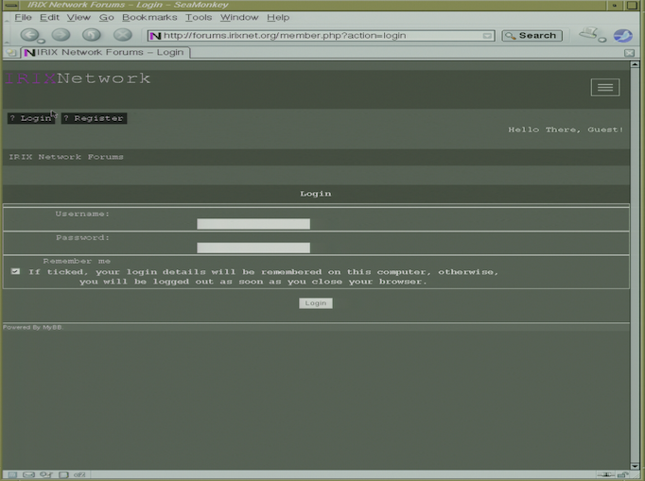Viewport: 645px width, 481px height.
Task: Click the Stop loading button
Action: 123,35
